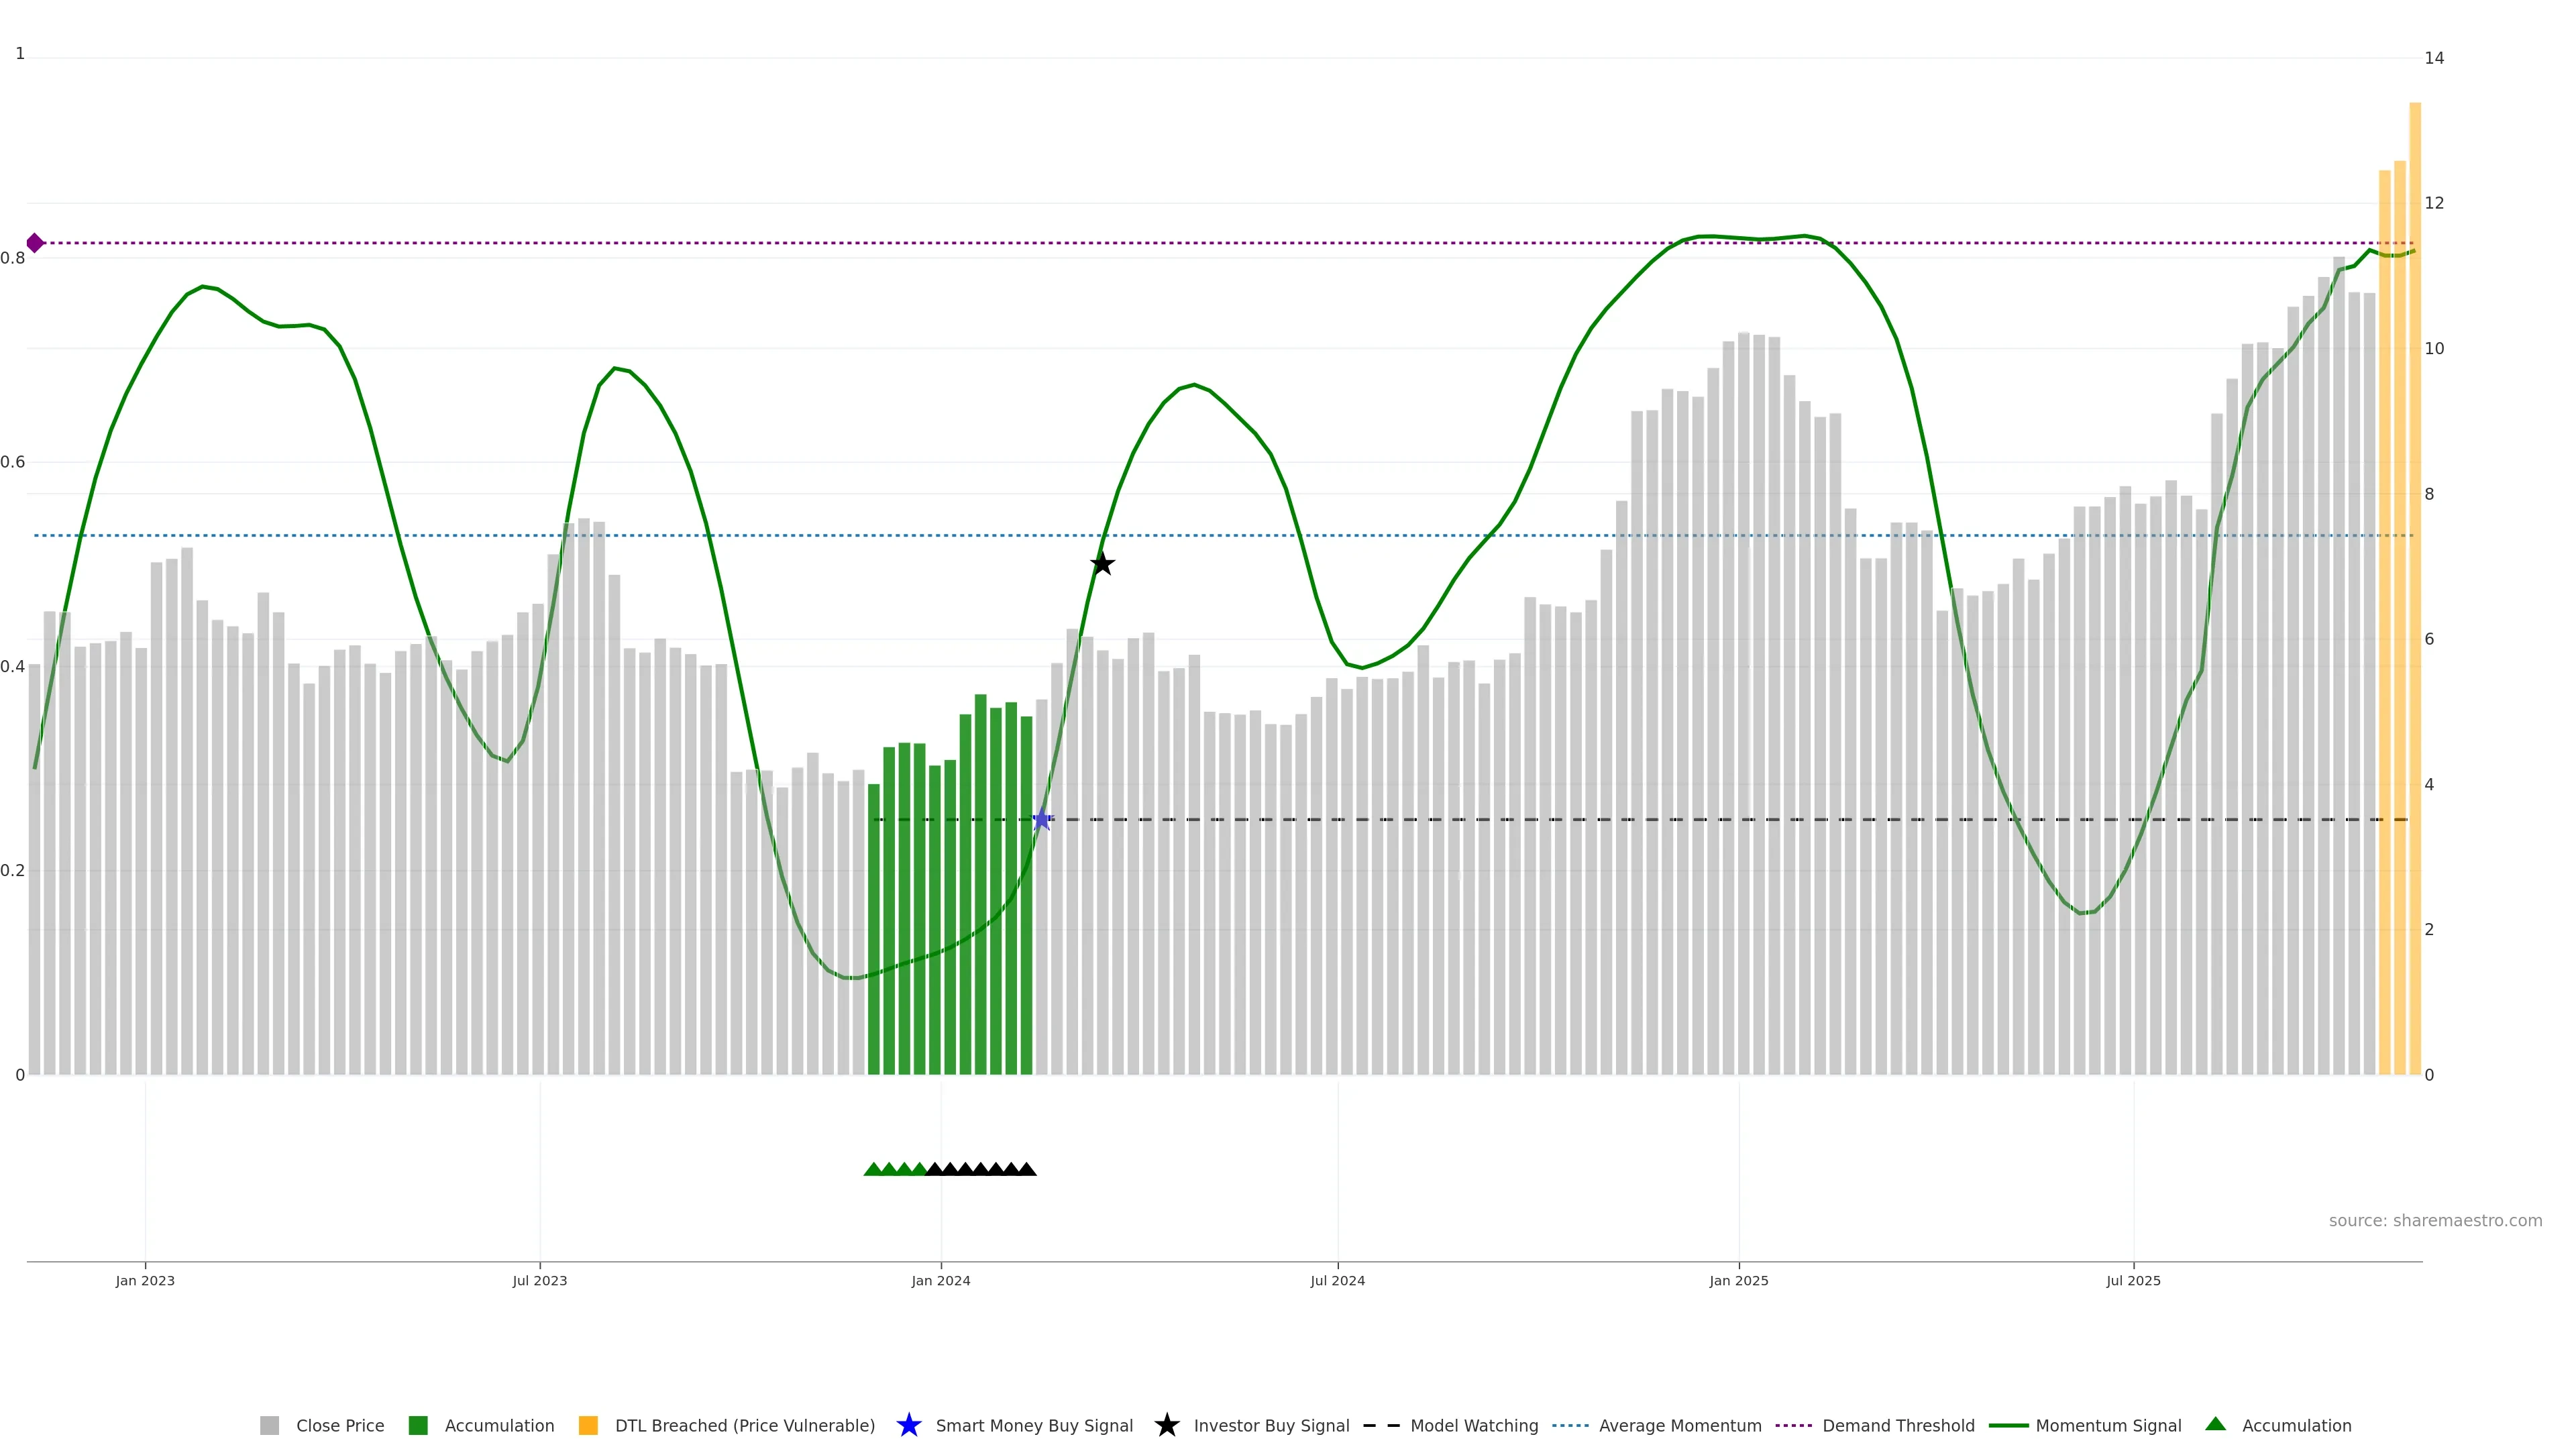This screenshot has width=2576, height=1449.
Task: Click DTL Breached (Price Vulnerable) legend label
Action: (x=744, y=1426)
